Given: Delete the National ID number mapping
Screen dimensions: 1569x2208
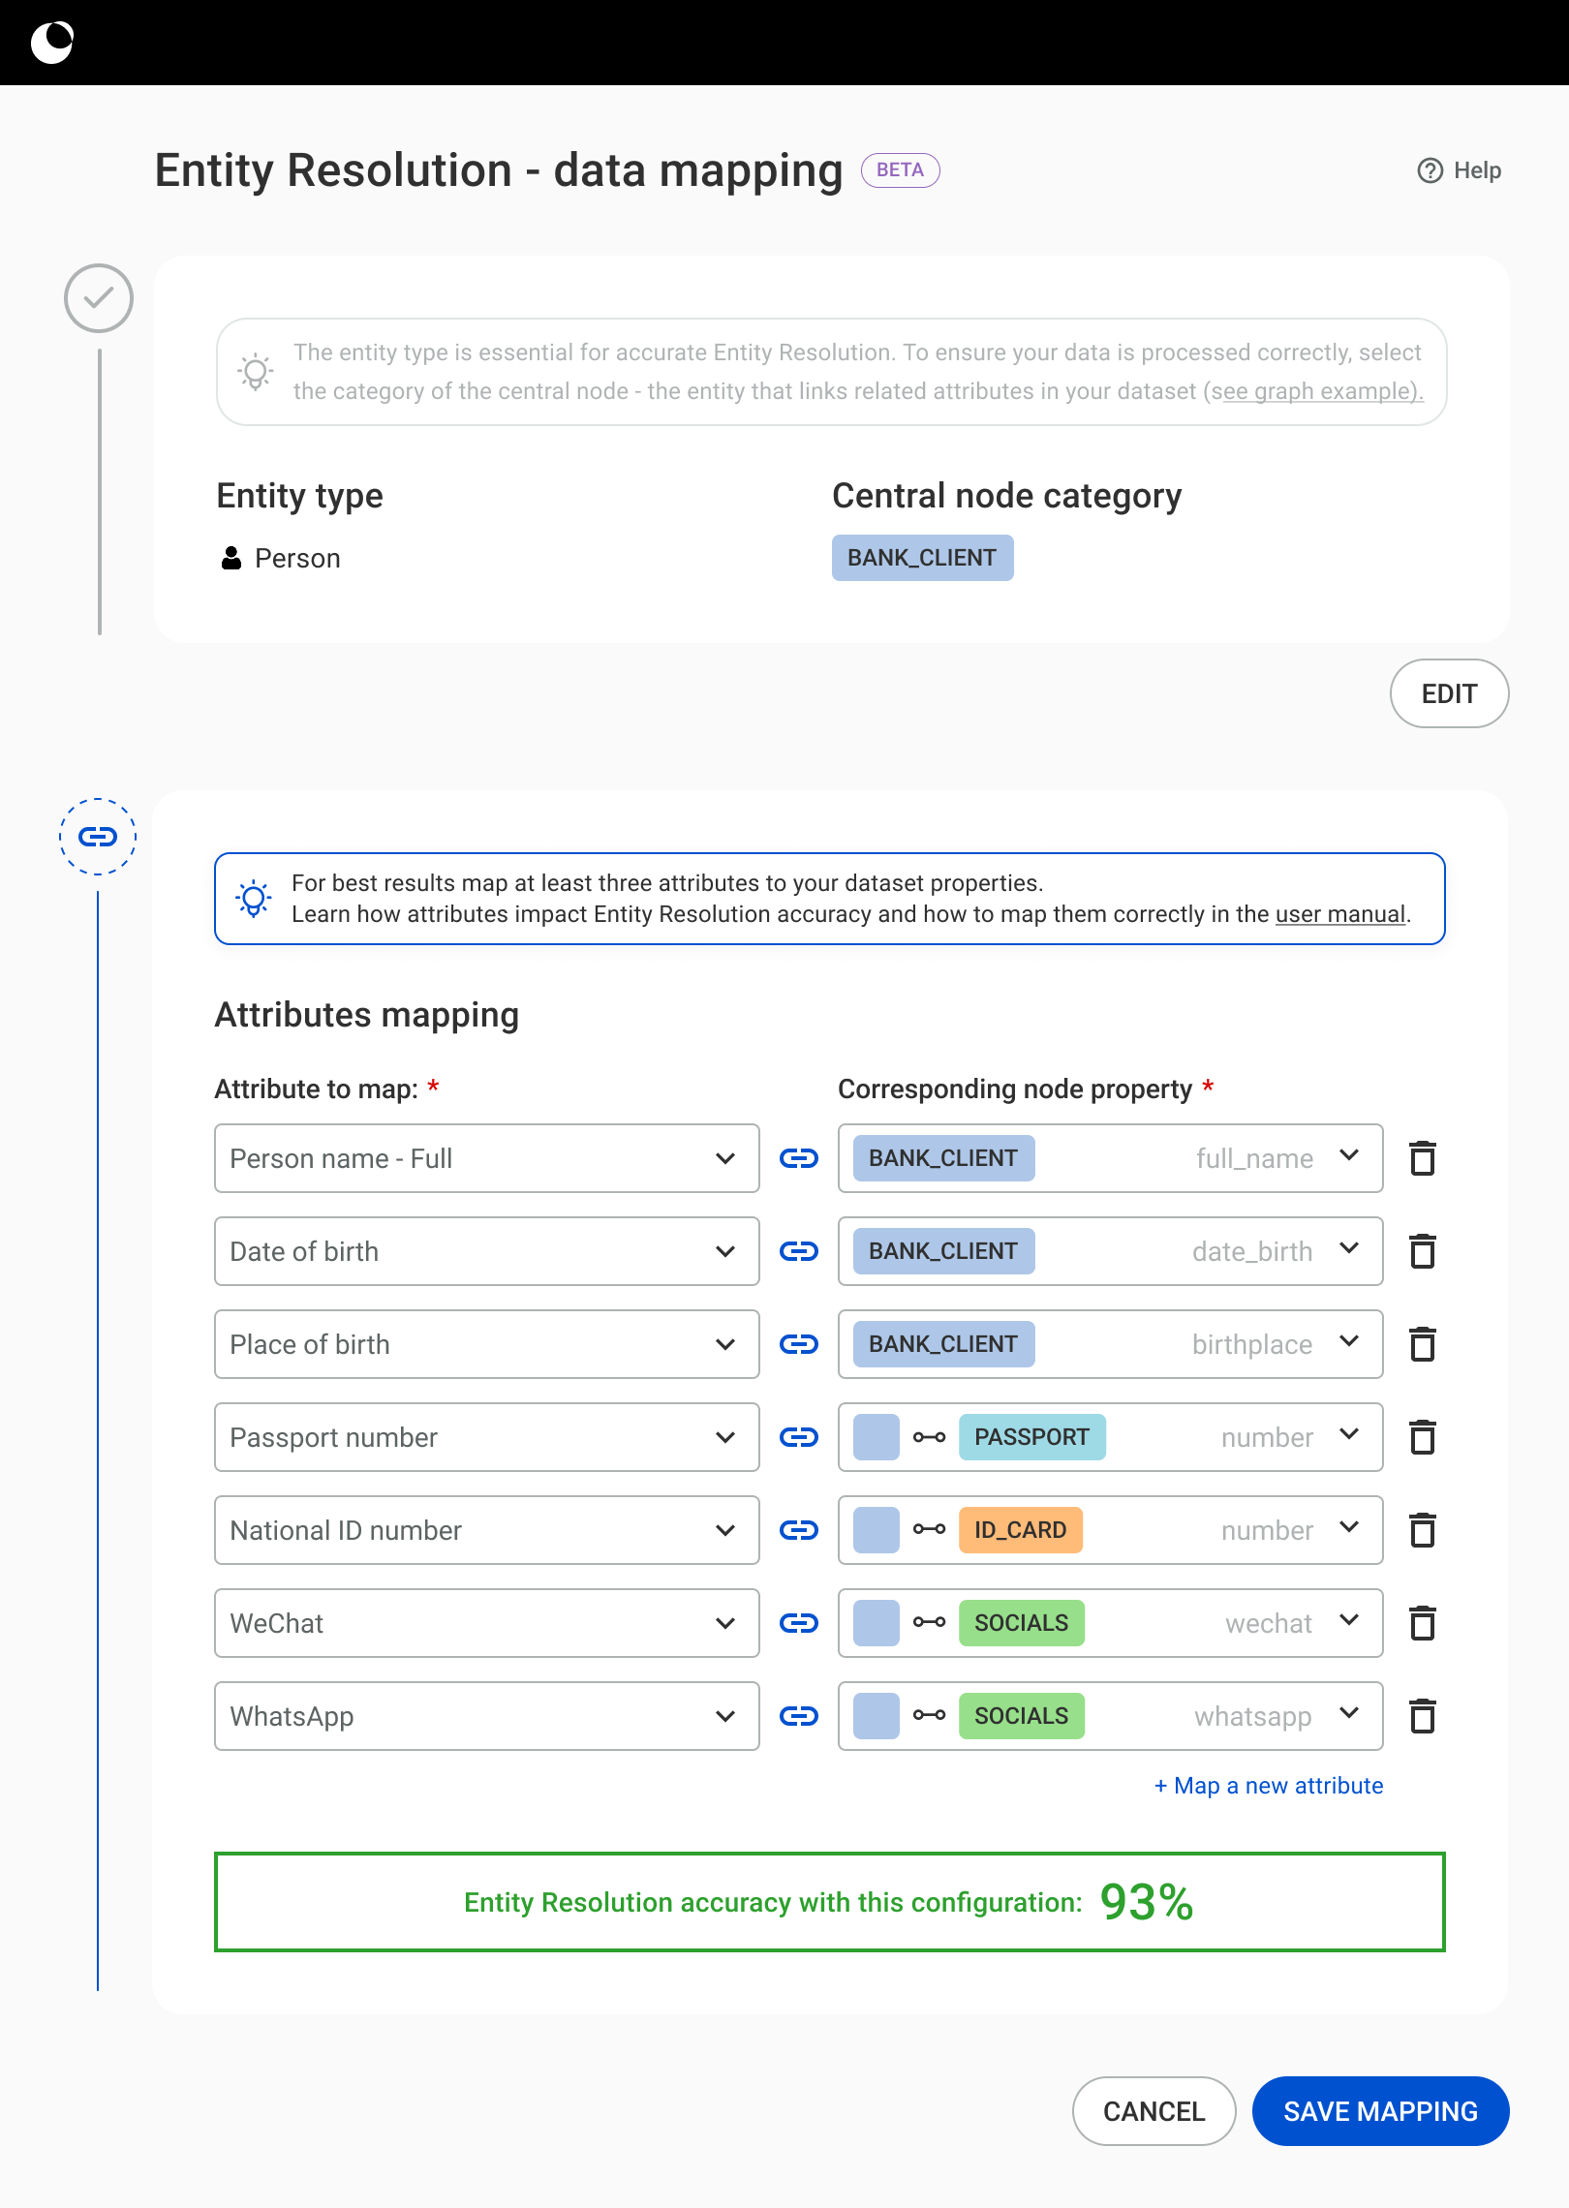Looking at the screenshot, I should [x=1423, y=1530].
